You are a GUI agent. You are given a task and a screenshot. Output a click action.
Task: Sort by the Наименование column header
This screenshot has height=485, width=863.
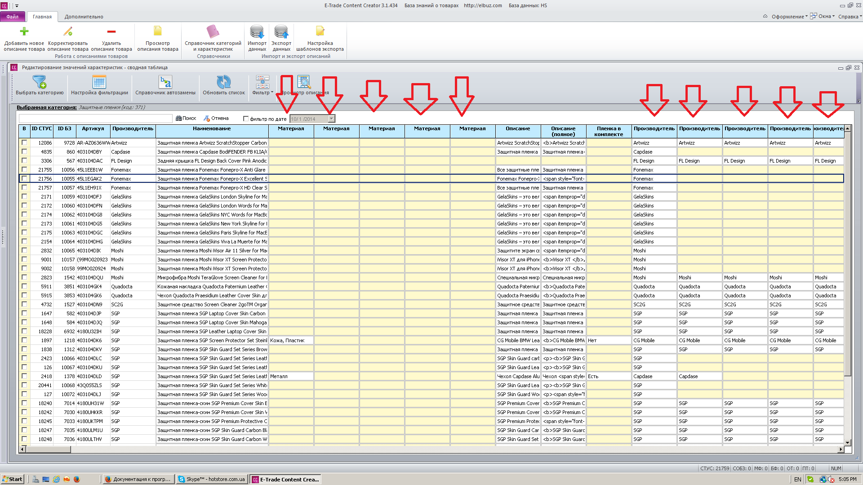(212, 131)
